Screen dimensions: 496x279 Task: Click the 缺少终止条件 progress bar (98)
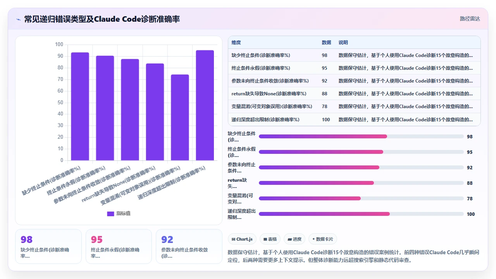pyautogui.click(x=361, y=136)
